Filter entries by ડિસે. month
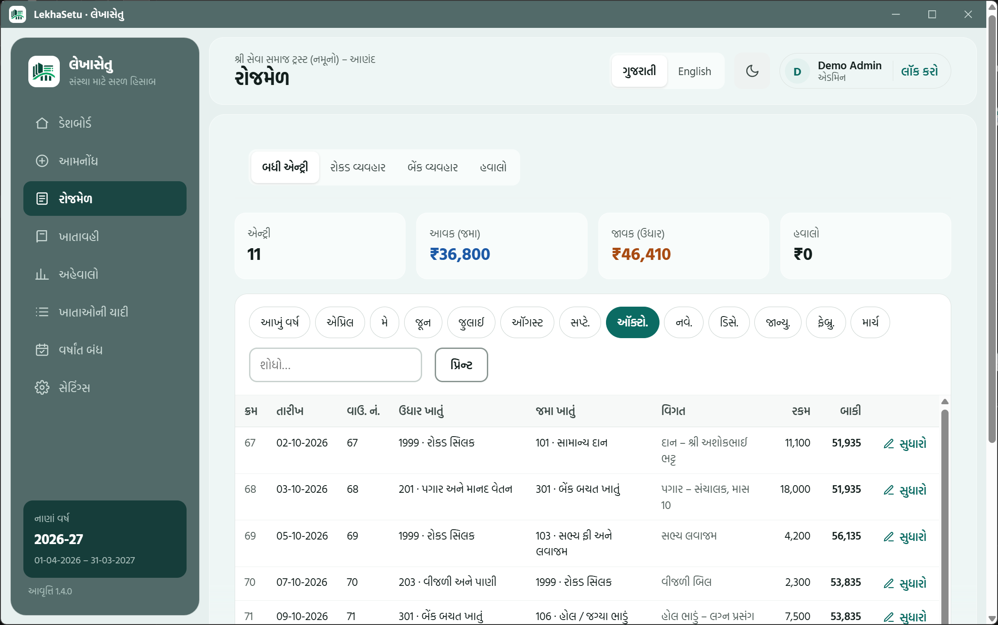The width and height of the screenshot is (998, 625). pos(729,322)
